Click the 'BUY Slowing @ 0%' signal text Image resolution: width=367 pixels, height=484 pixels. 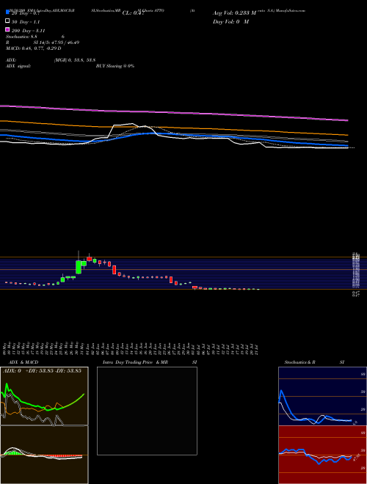115,66
